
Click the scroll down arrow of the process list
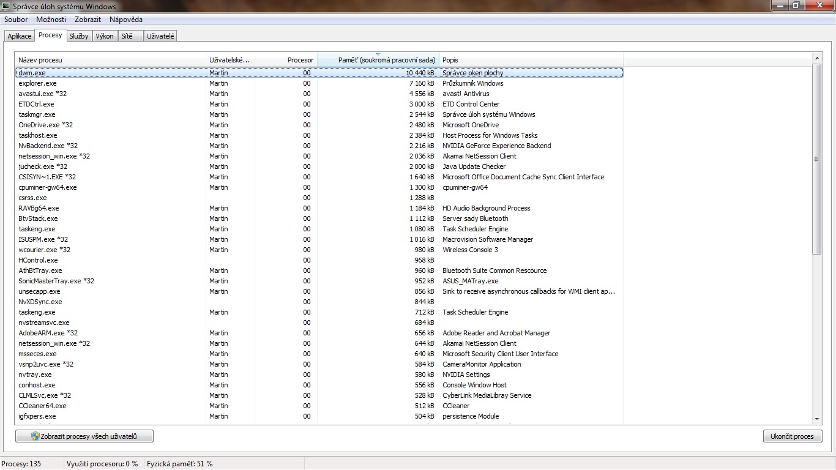[x=817, y=419]
